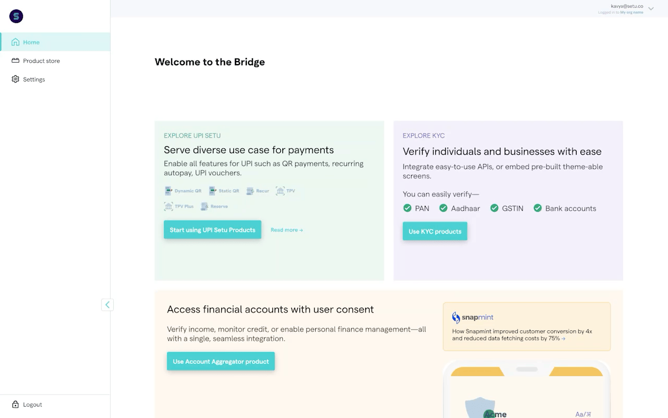
Task: Open the Product store page
Action: pyautogui.click(x=41, y=61)
